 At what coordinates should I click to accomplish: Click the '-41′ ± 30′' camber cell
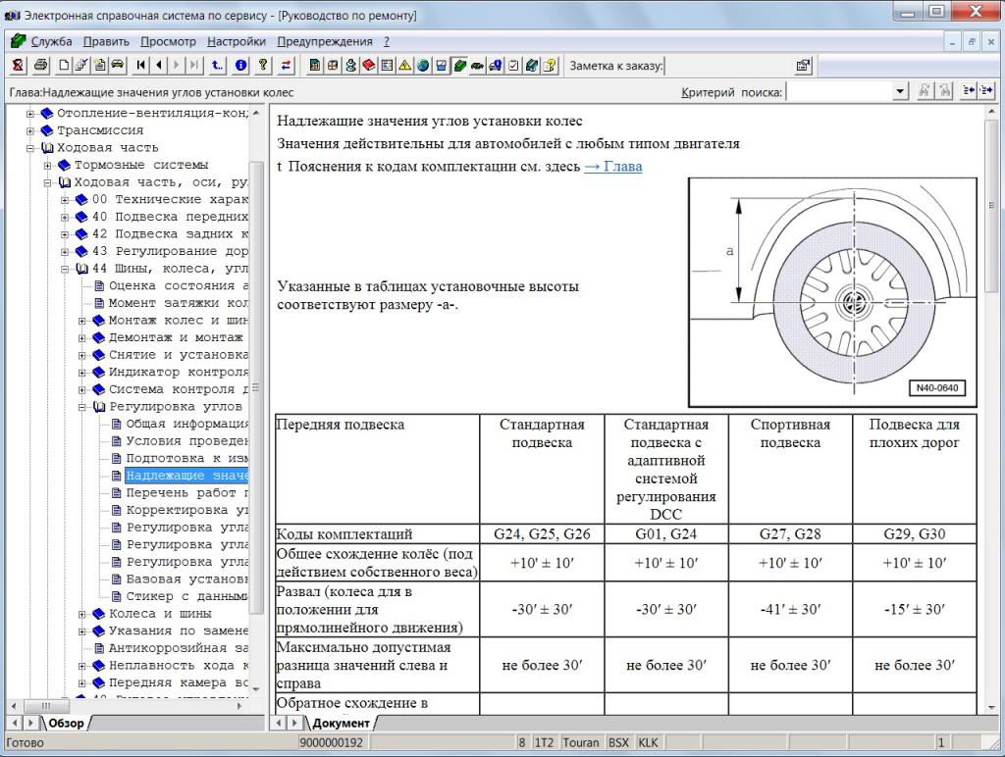pos(790,609)
